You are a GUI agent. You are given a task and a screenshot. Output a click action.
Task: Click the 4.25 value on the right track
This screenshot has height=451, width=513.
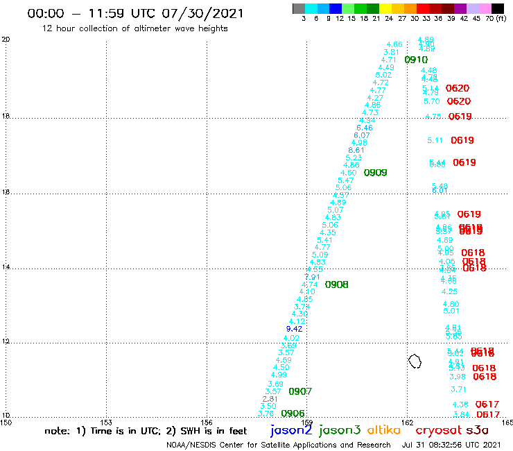449,291
